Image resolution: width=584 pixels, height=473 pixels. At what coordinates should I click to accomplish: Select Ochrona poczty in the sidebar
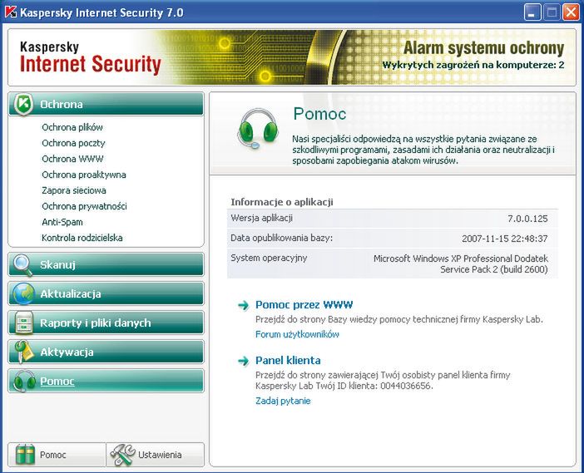[x=73, y=143]
